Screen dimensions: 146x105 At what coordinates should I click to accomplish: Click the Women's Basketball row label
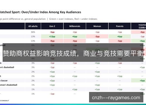click(x=8, y=85)
